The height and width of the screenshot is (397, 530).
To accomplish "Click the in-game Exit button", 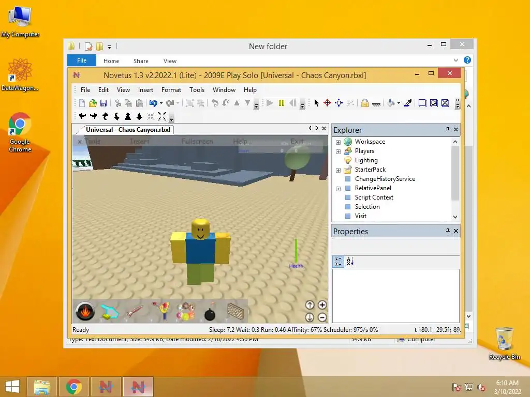I will (297, 142).
